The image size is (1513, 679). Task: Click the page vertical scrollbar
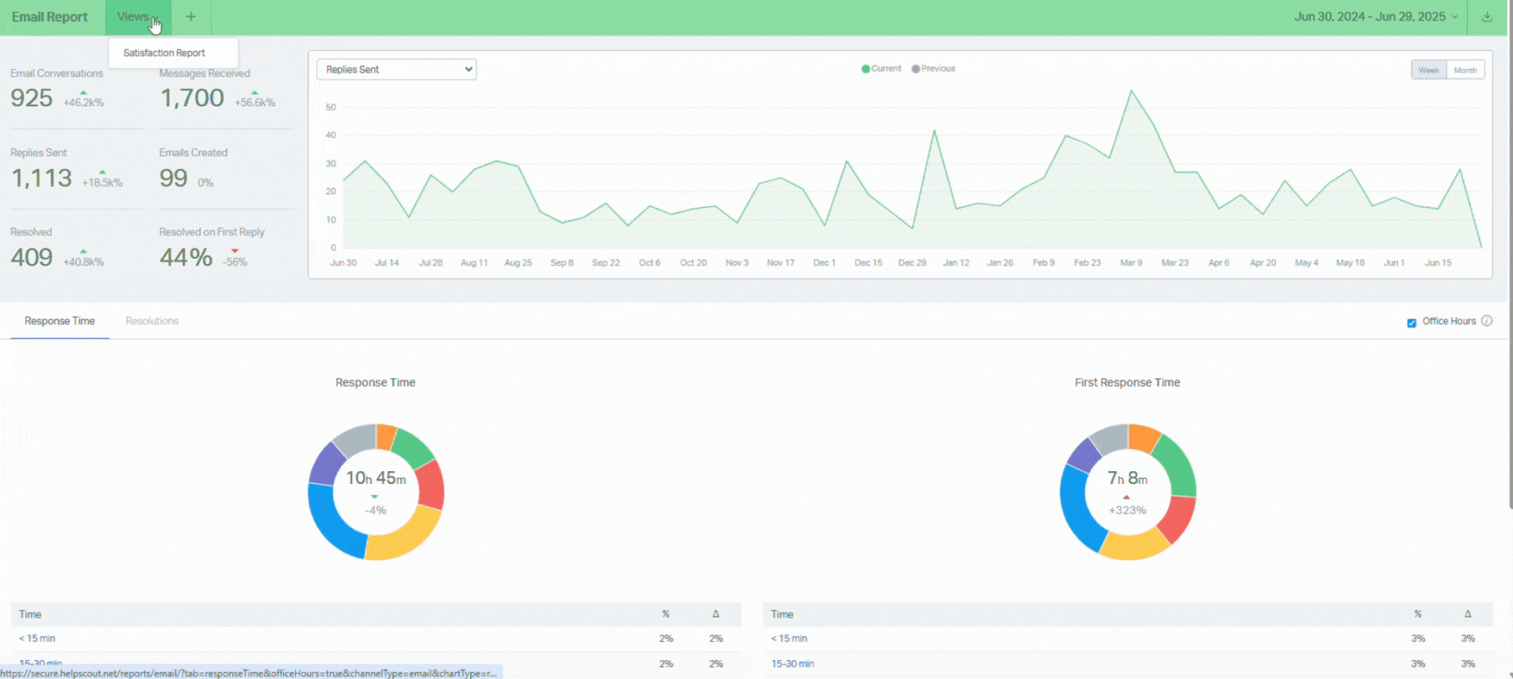1510,254
